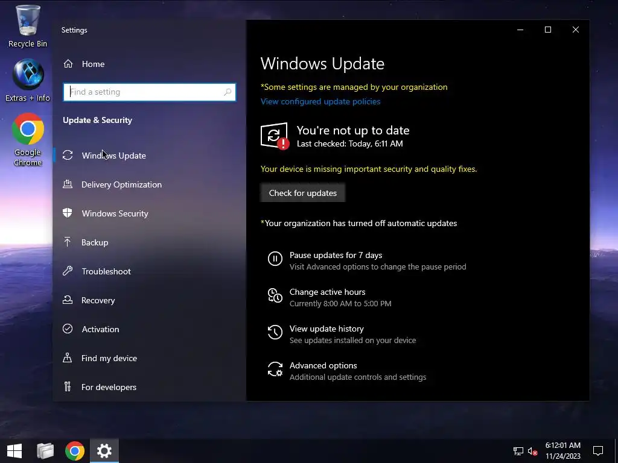The height and width of the screenshot is (463, 618).
Task: Open the Recovery settings page
Action: (x=150, y=300)
